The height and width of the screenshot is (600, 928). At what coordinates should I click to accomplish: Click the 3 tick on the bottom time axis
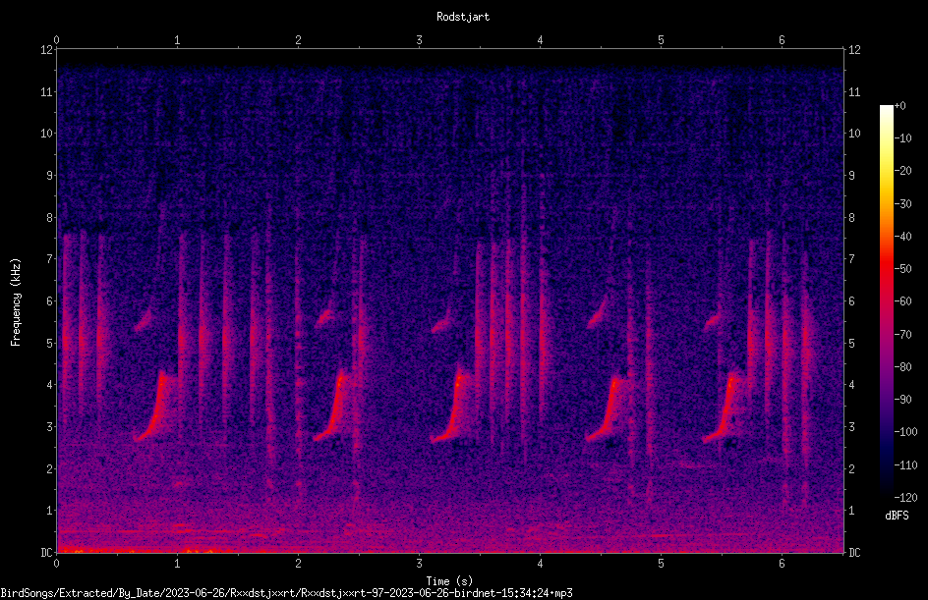click(x=419, y=564)
